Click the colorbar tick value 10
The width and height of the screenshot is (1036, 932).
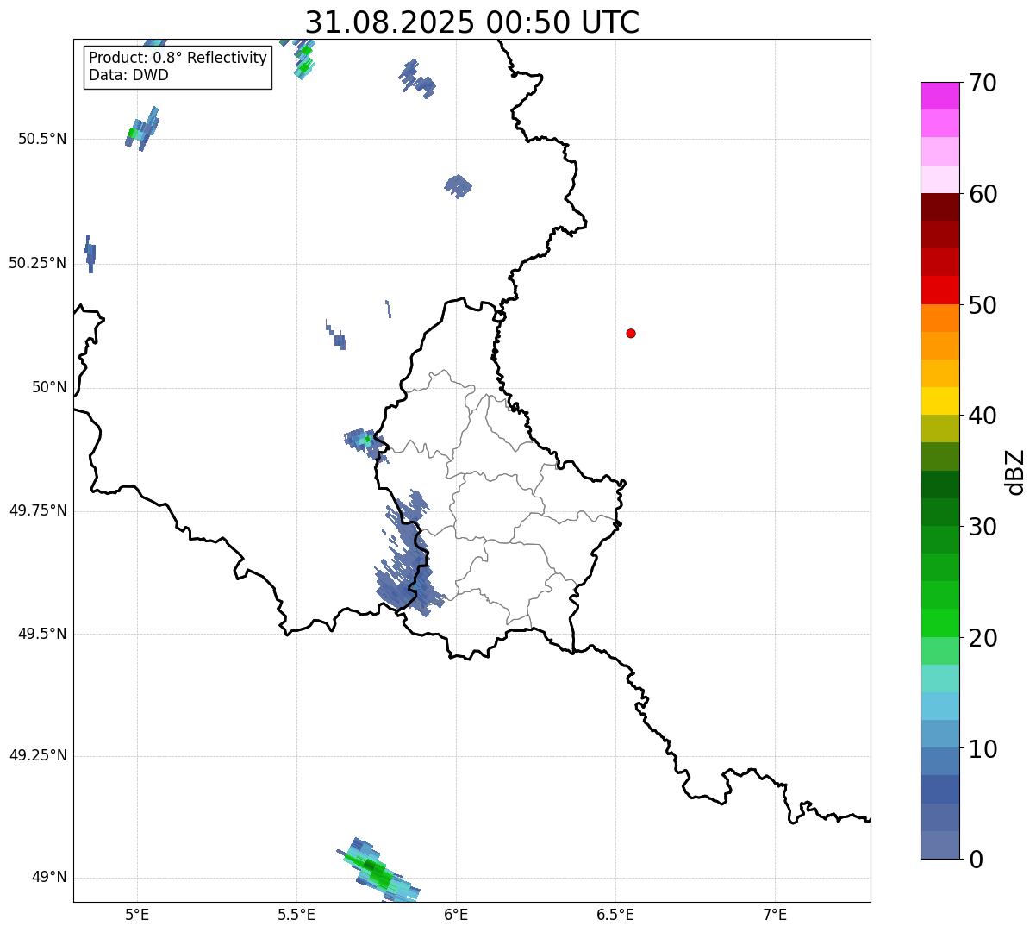click(983, 748)
